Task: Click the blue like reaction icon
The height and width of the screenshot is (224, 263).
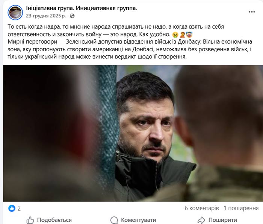Action: (12, 208)
